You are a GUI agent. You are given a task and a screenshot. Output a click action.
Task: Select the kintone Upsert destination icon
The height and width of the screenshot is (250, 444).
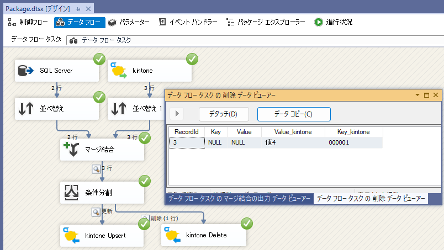pos(71,235)
